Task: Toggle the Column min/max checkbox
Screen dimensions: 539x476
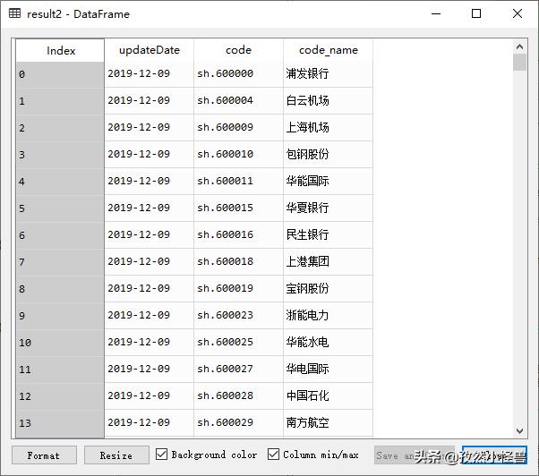Action: [273, 454]
